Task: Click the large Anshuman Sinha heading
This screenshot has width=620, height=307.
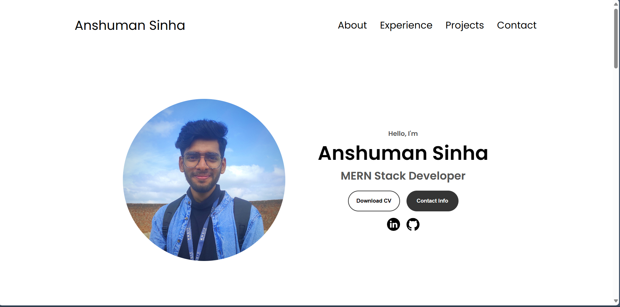Action: point(403,153)
